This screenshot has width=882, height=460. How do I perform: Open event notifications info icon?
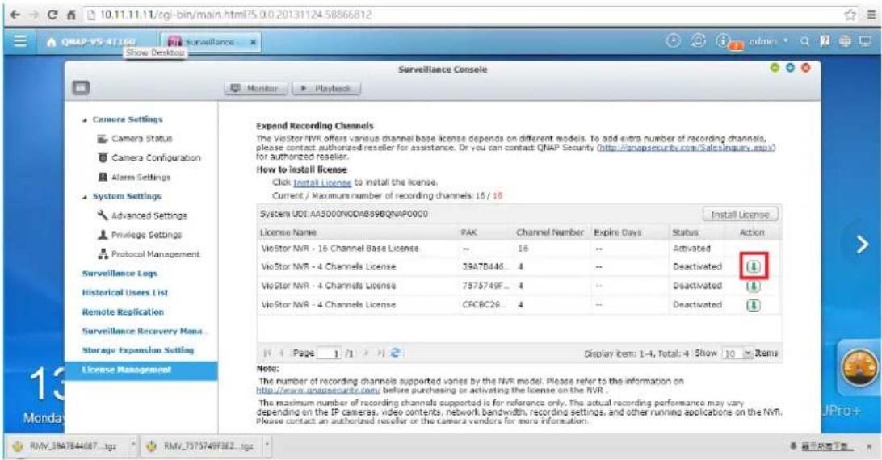(x=723, y=40)
